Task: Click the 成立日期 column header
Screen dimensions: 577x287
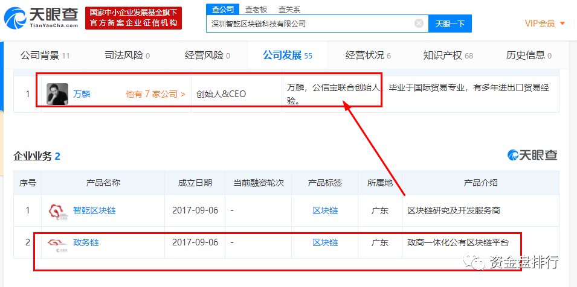Action: [195, 183]
